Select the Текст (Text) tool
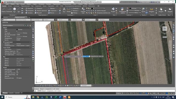 (x=64, y=10)
